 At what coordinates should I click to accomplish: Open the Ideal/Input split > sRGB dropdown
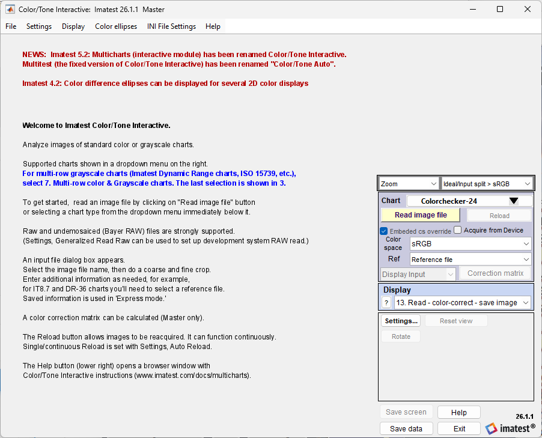[487, 184]
